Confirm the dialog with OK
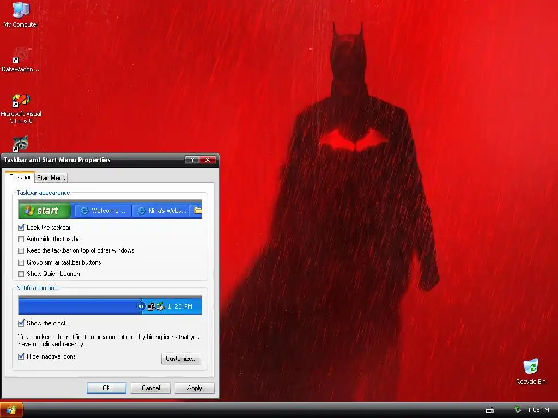The width and height of the screenshot is (558, 418). tap(106, 388)
